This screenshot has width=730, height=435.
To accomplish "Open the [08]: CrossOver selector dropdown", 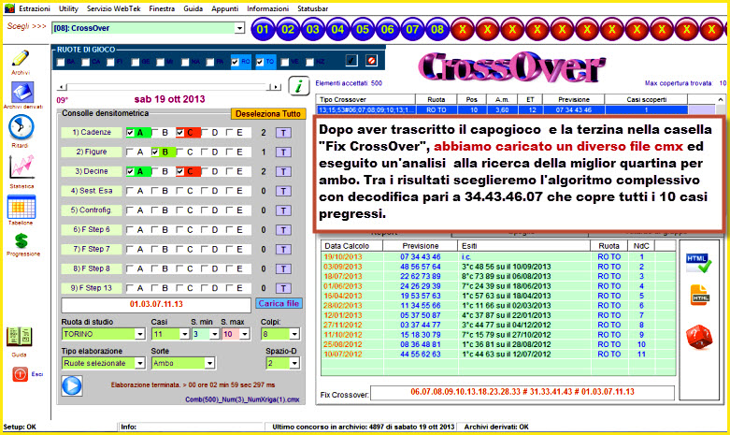I will point(240,28).
